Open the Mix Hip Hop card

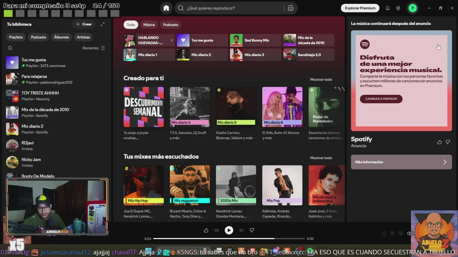[x=143, y=192]
